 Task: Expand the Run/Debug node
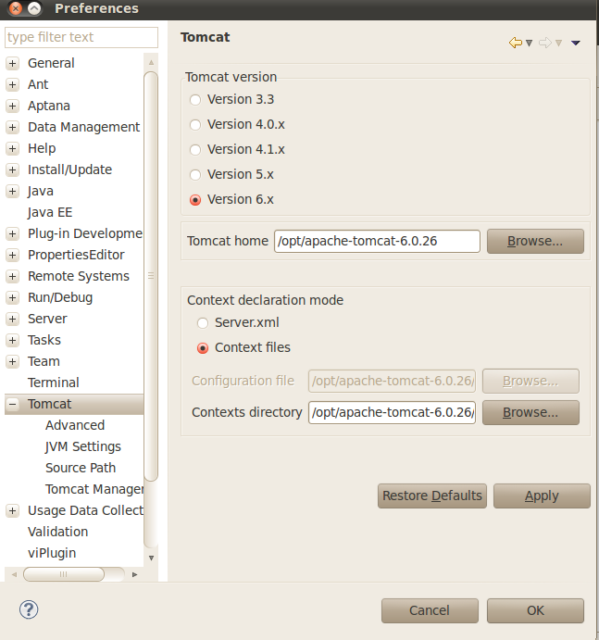(x=13, y=297)
